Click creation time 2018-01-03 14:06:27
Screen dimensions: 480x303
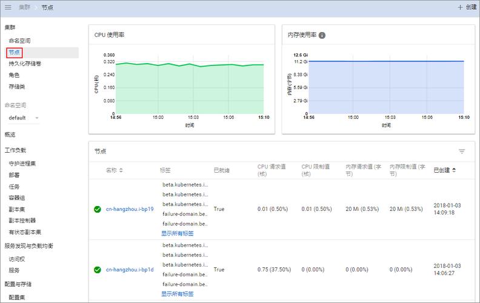click(x=447, y=270)
